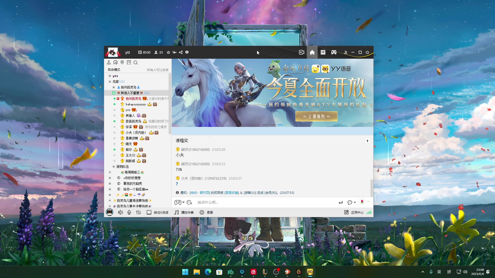Select user 王大川 in member list
Viewport: 495px width, 278px height.
pyautogui.click(x=130, y=155)
